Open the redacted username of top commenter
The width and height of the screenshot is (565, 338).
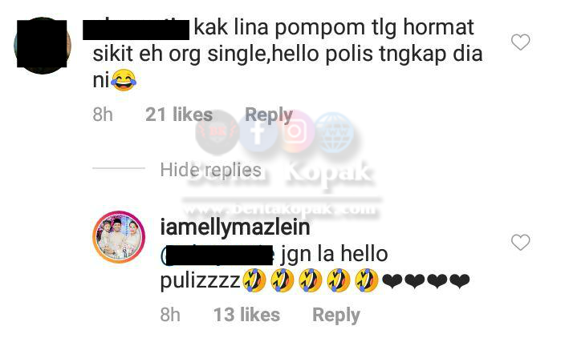tap(136, 29)
